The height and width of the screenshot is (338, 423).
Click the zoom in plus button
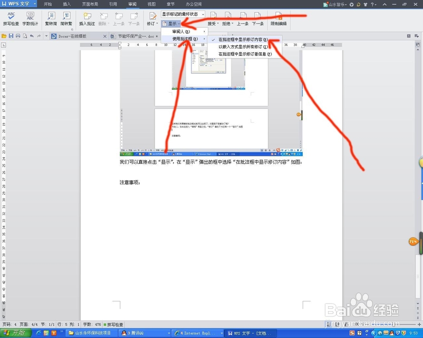coord(419,324)
